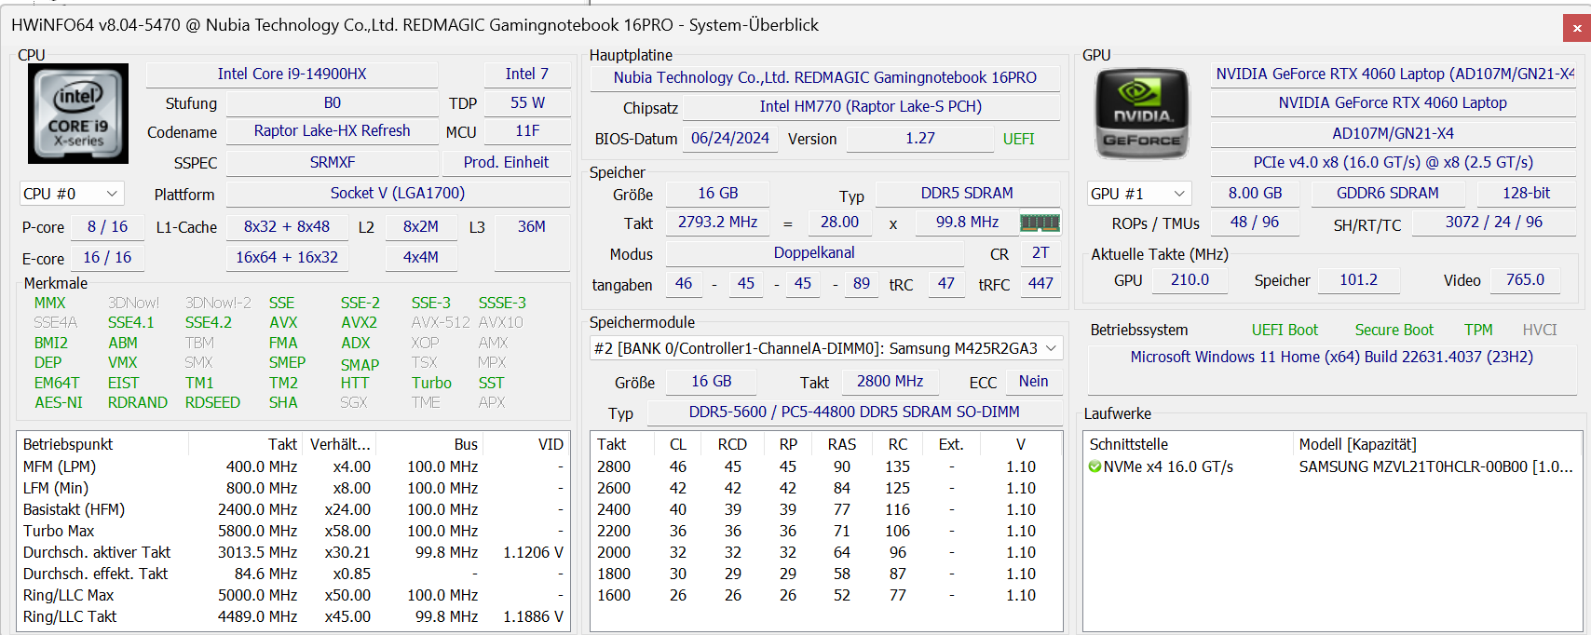This screenshot has width=1591, height=635.
Task: Select the 2800 memory timing row
Action: coord(614,466)
